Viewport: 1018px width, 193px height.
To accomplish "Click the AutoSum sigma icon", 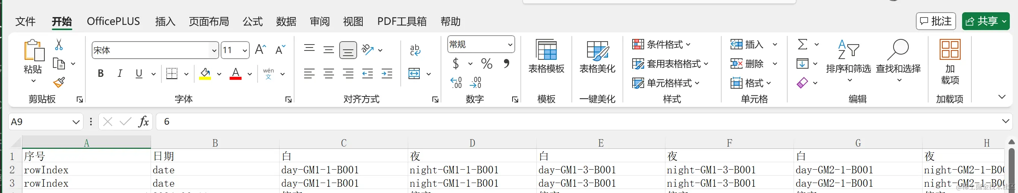I will [x=802, y=44].
